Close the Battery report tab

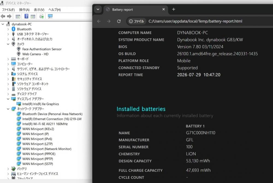pyautogui.click(x=164, y=9)
